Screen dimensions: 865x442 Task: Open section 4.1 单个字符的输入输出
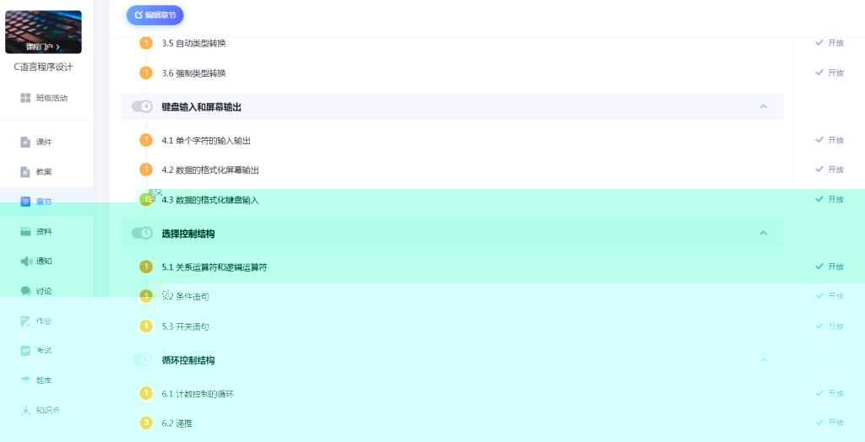(206, 141)
